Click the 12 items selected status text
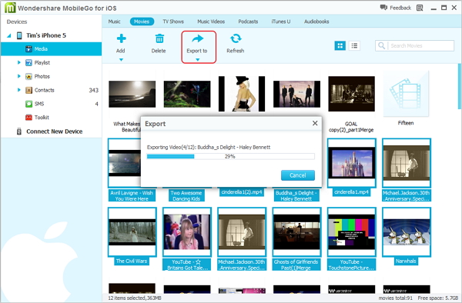 [x=135, y=298]
